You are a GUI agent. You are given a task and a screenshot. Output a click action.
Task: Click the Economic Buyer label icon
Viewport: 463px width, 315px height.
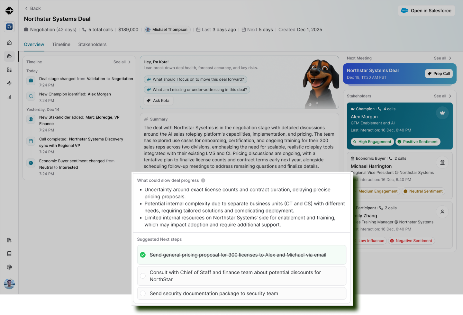(353, 158)
